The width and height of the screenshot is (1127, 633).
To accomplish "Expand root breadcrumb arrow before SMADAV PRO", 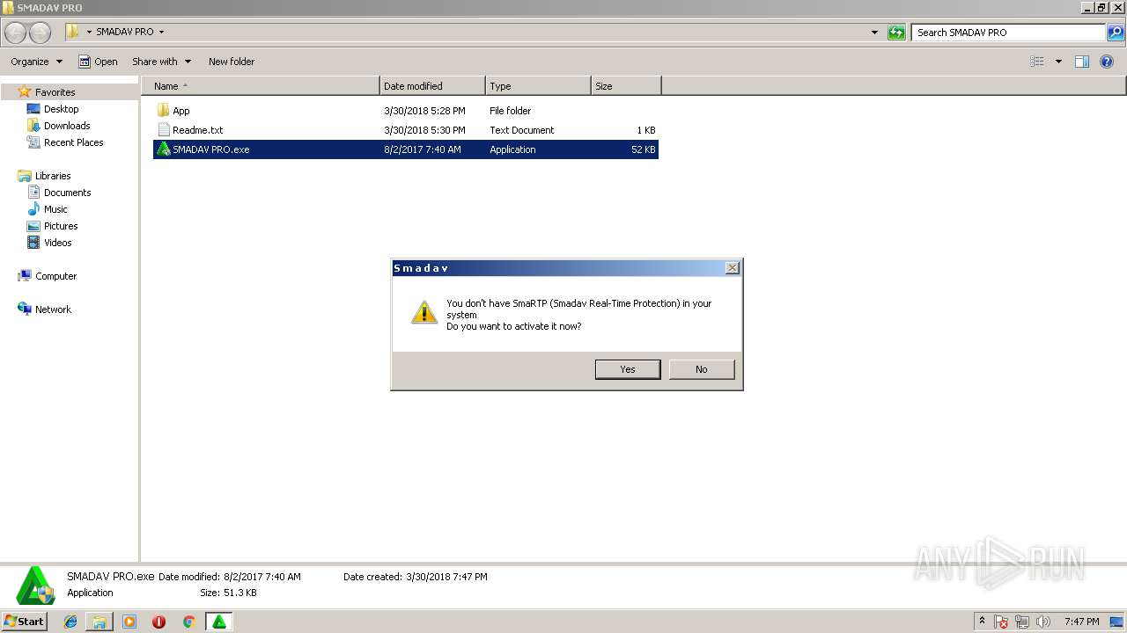I will coord(89,33).
